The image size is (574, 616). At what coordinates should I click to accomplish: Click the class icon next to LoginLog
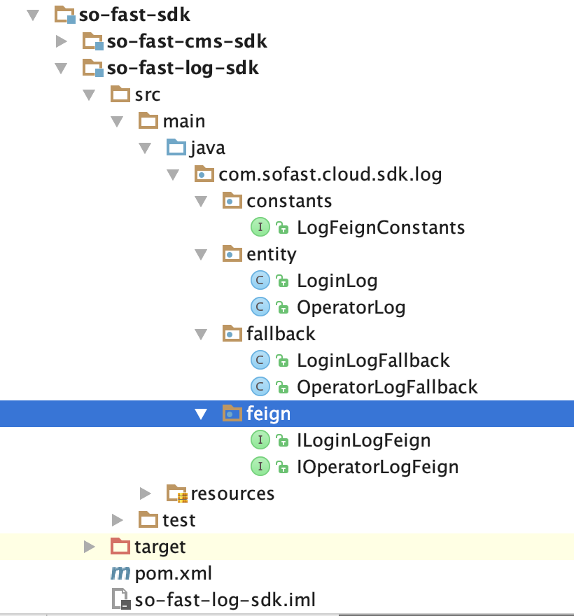point(260,281)
